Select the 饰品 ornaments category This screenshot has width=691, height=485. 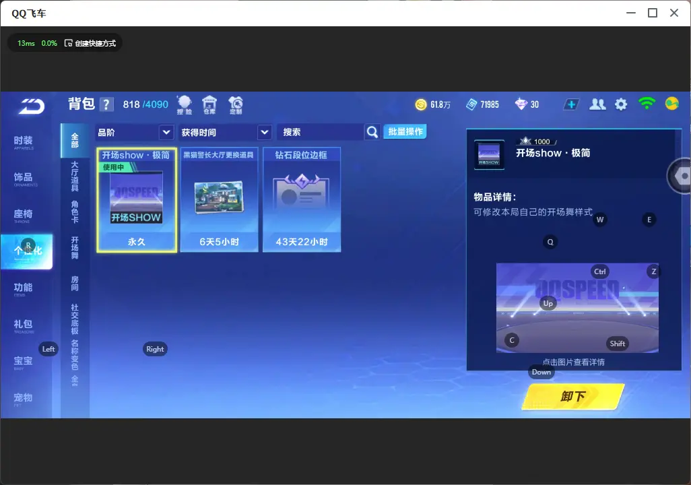24,178
